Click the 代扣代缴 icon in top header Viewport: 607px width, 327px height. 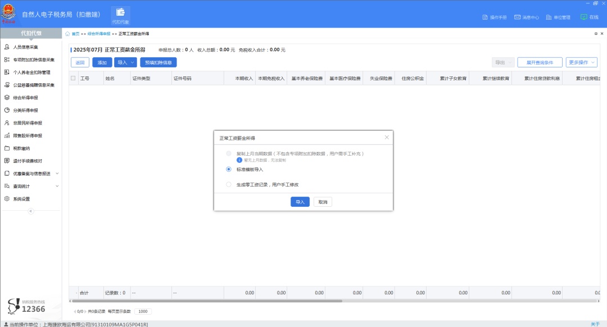[x=120, y=15]
